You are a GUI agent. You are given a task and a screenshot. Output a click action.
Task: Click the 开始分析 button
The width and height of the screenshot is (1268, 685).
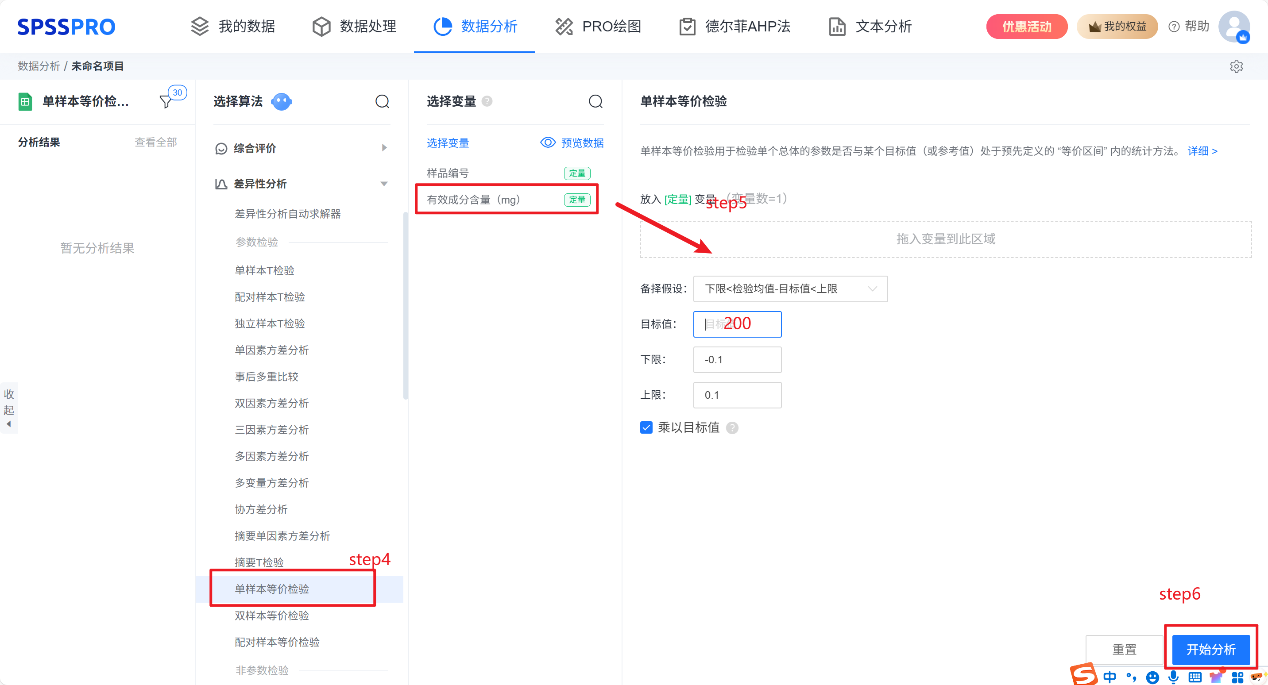click(1210, 649)
